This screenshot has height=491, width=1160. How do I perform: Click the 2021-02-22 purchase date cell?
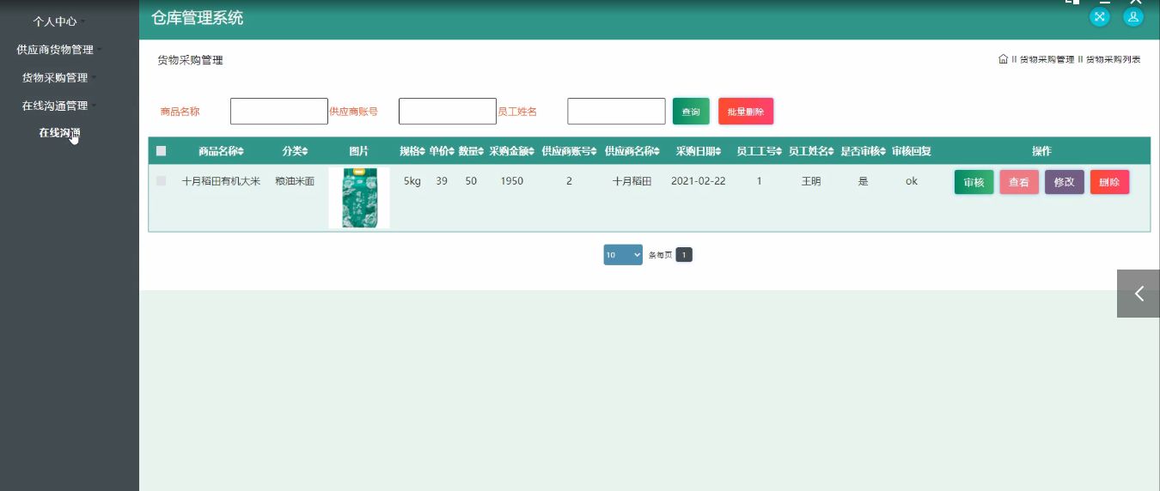point(698,181)
